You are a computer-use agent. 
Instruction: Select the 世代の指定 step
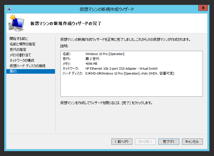(x=18, y=49)
